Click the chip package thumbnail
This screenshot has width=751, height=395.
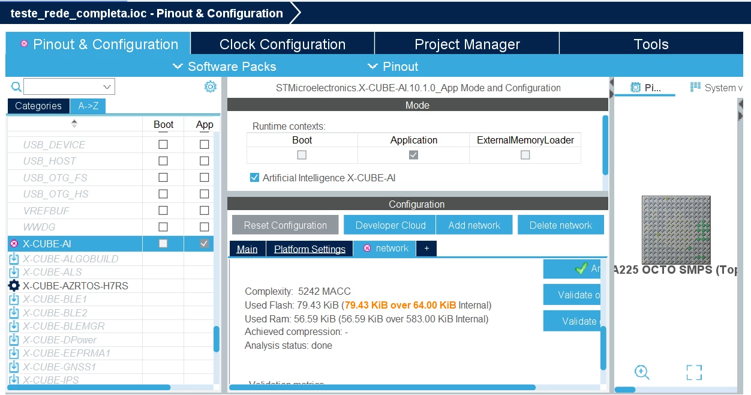coord(676,230)
